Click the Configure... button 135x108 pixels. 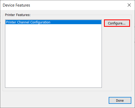pos(117,23)
